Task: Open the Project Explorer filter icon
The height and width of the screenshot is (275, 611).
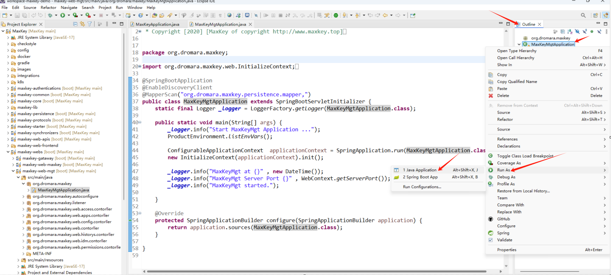Action: tap(90, 24)
